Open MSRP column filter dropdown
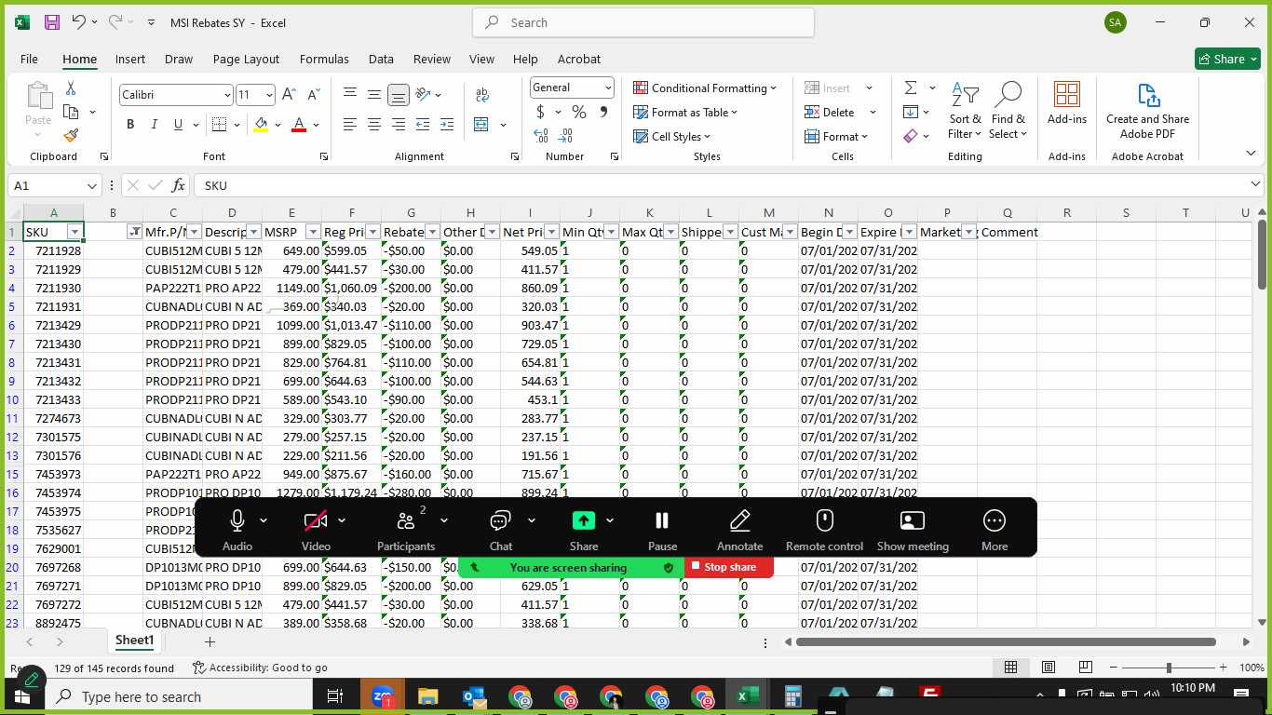 pyautogui.click(x=314, y=232)
